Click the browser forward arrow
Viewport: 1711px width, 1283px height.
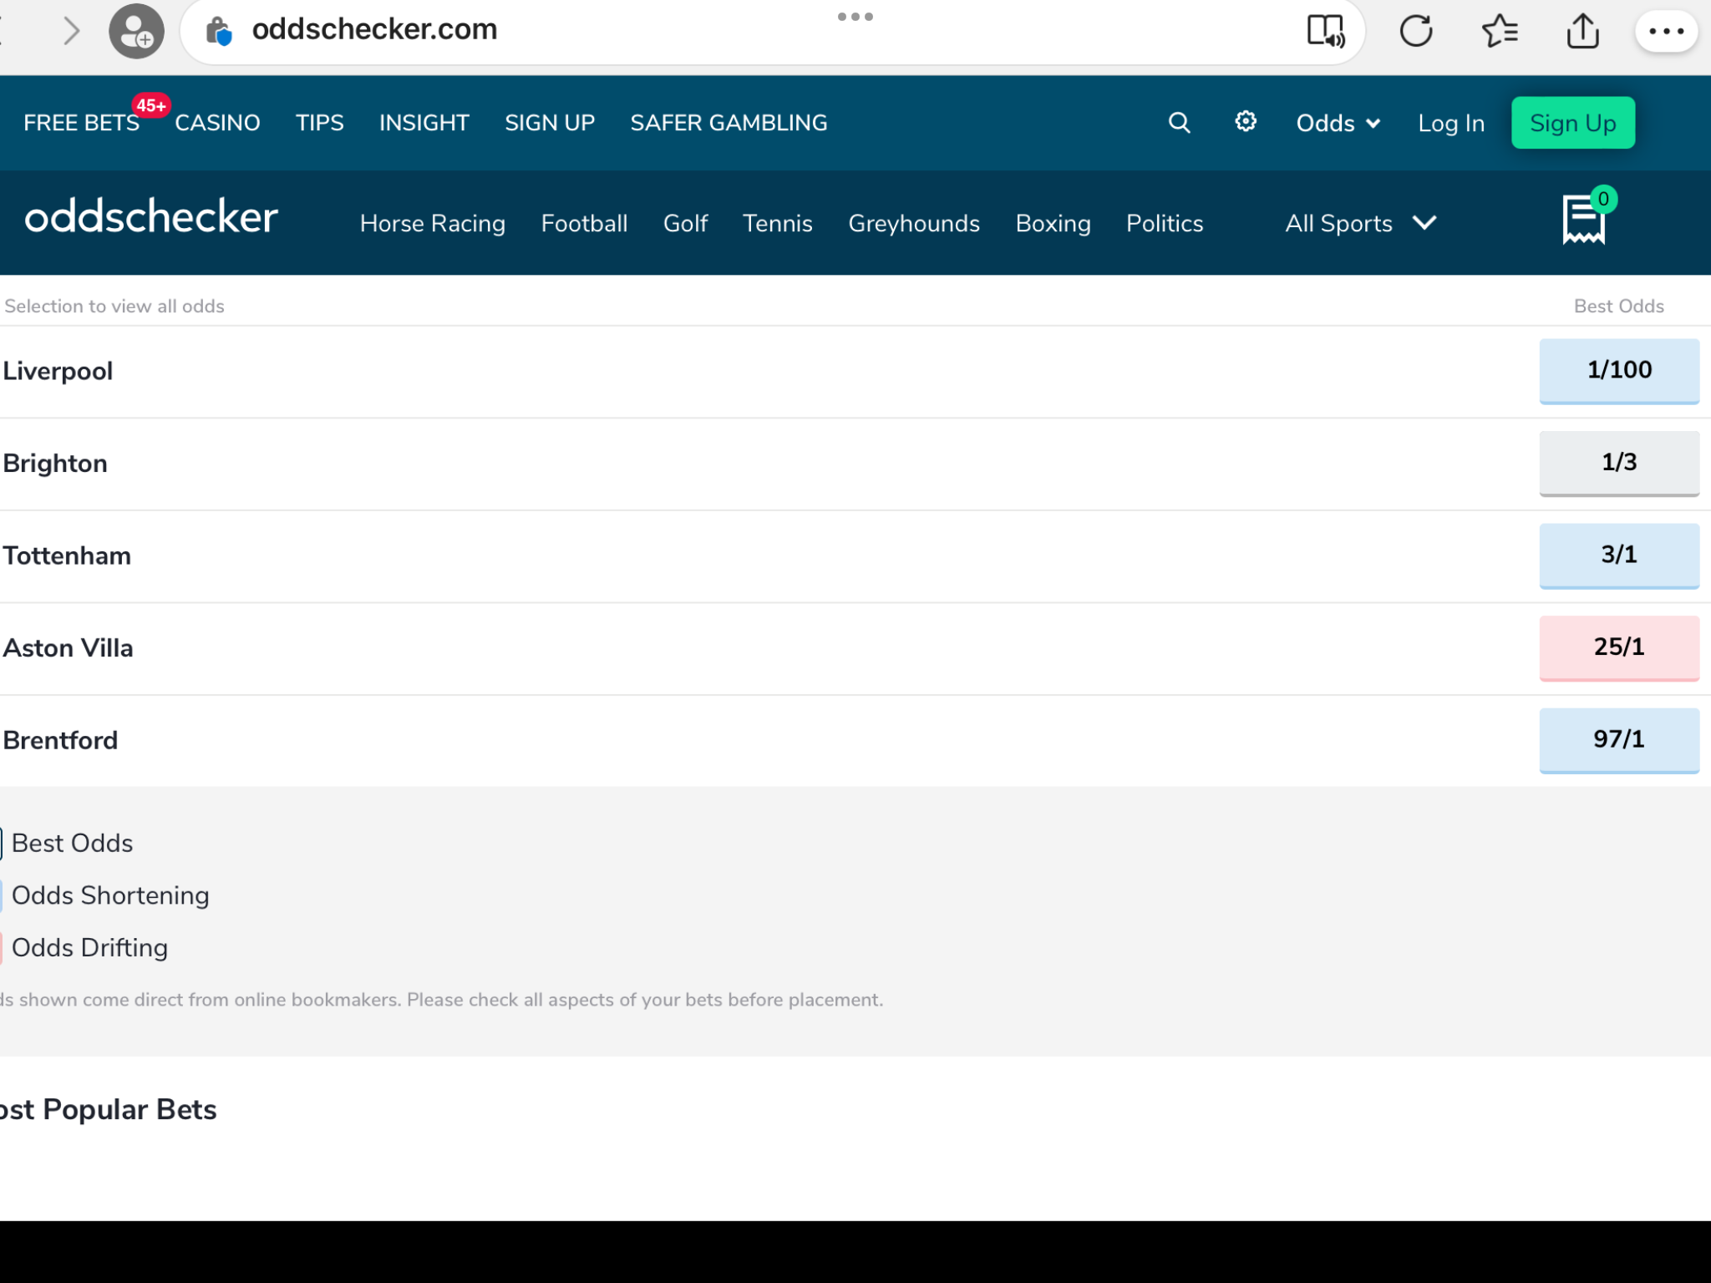[72, 32]
